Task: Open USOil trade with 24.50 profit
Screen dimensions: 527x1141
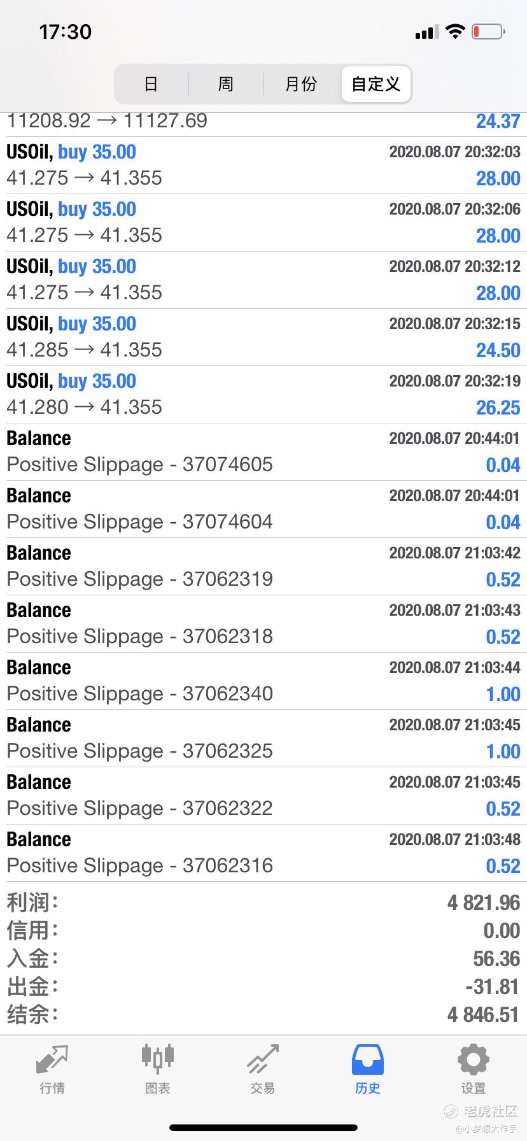Action: (x=263, y=337)
